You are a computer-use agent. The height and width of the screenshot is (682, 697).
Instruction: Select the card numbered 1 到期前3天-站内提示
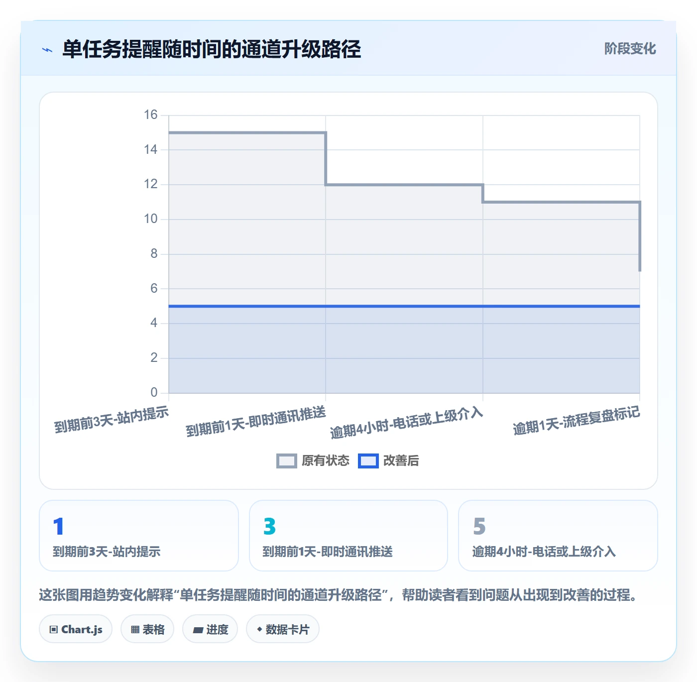tap(139, 536)
